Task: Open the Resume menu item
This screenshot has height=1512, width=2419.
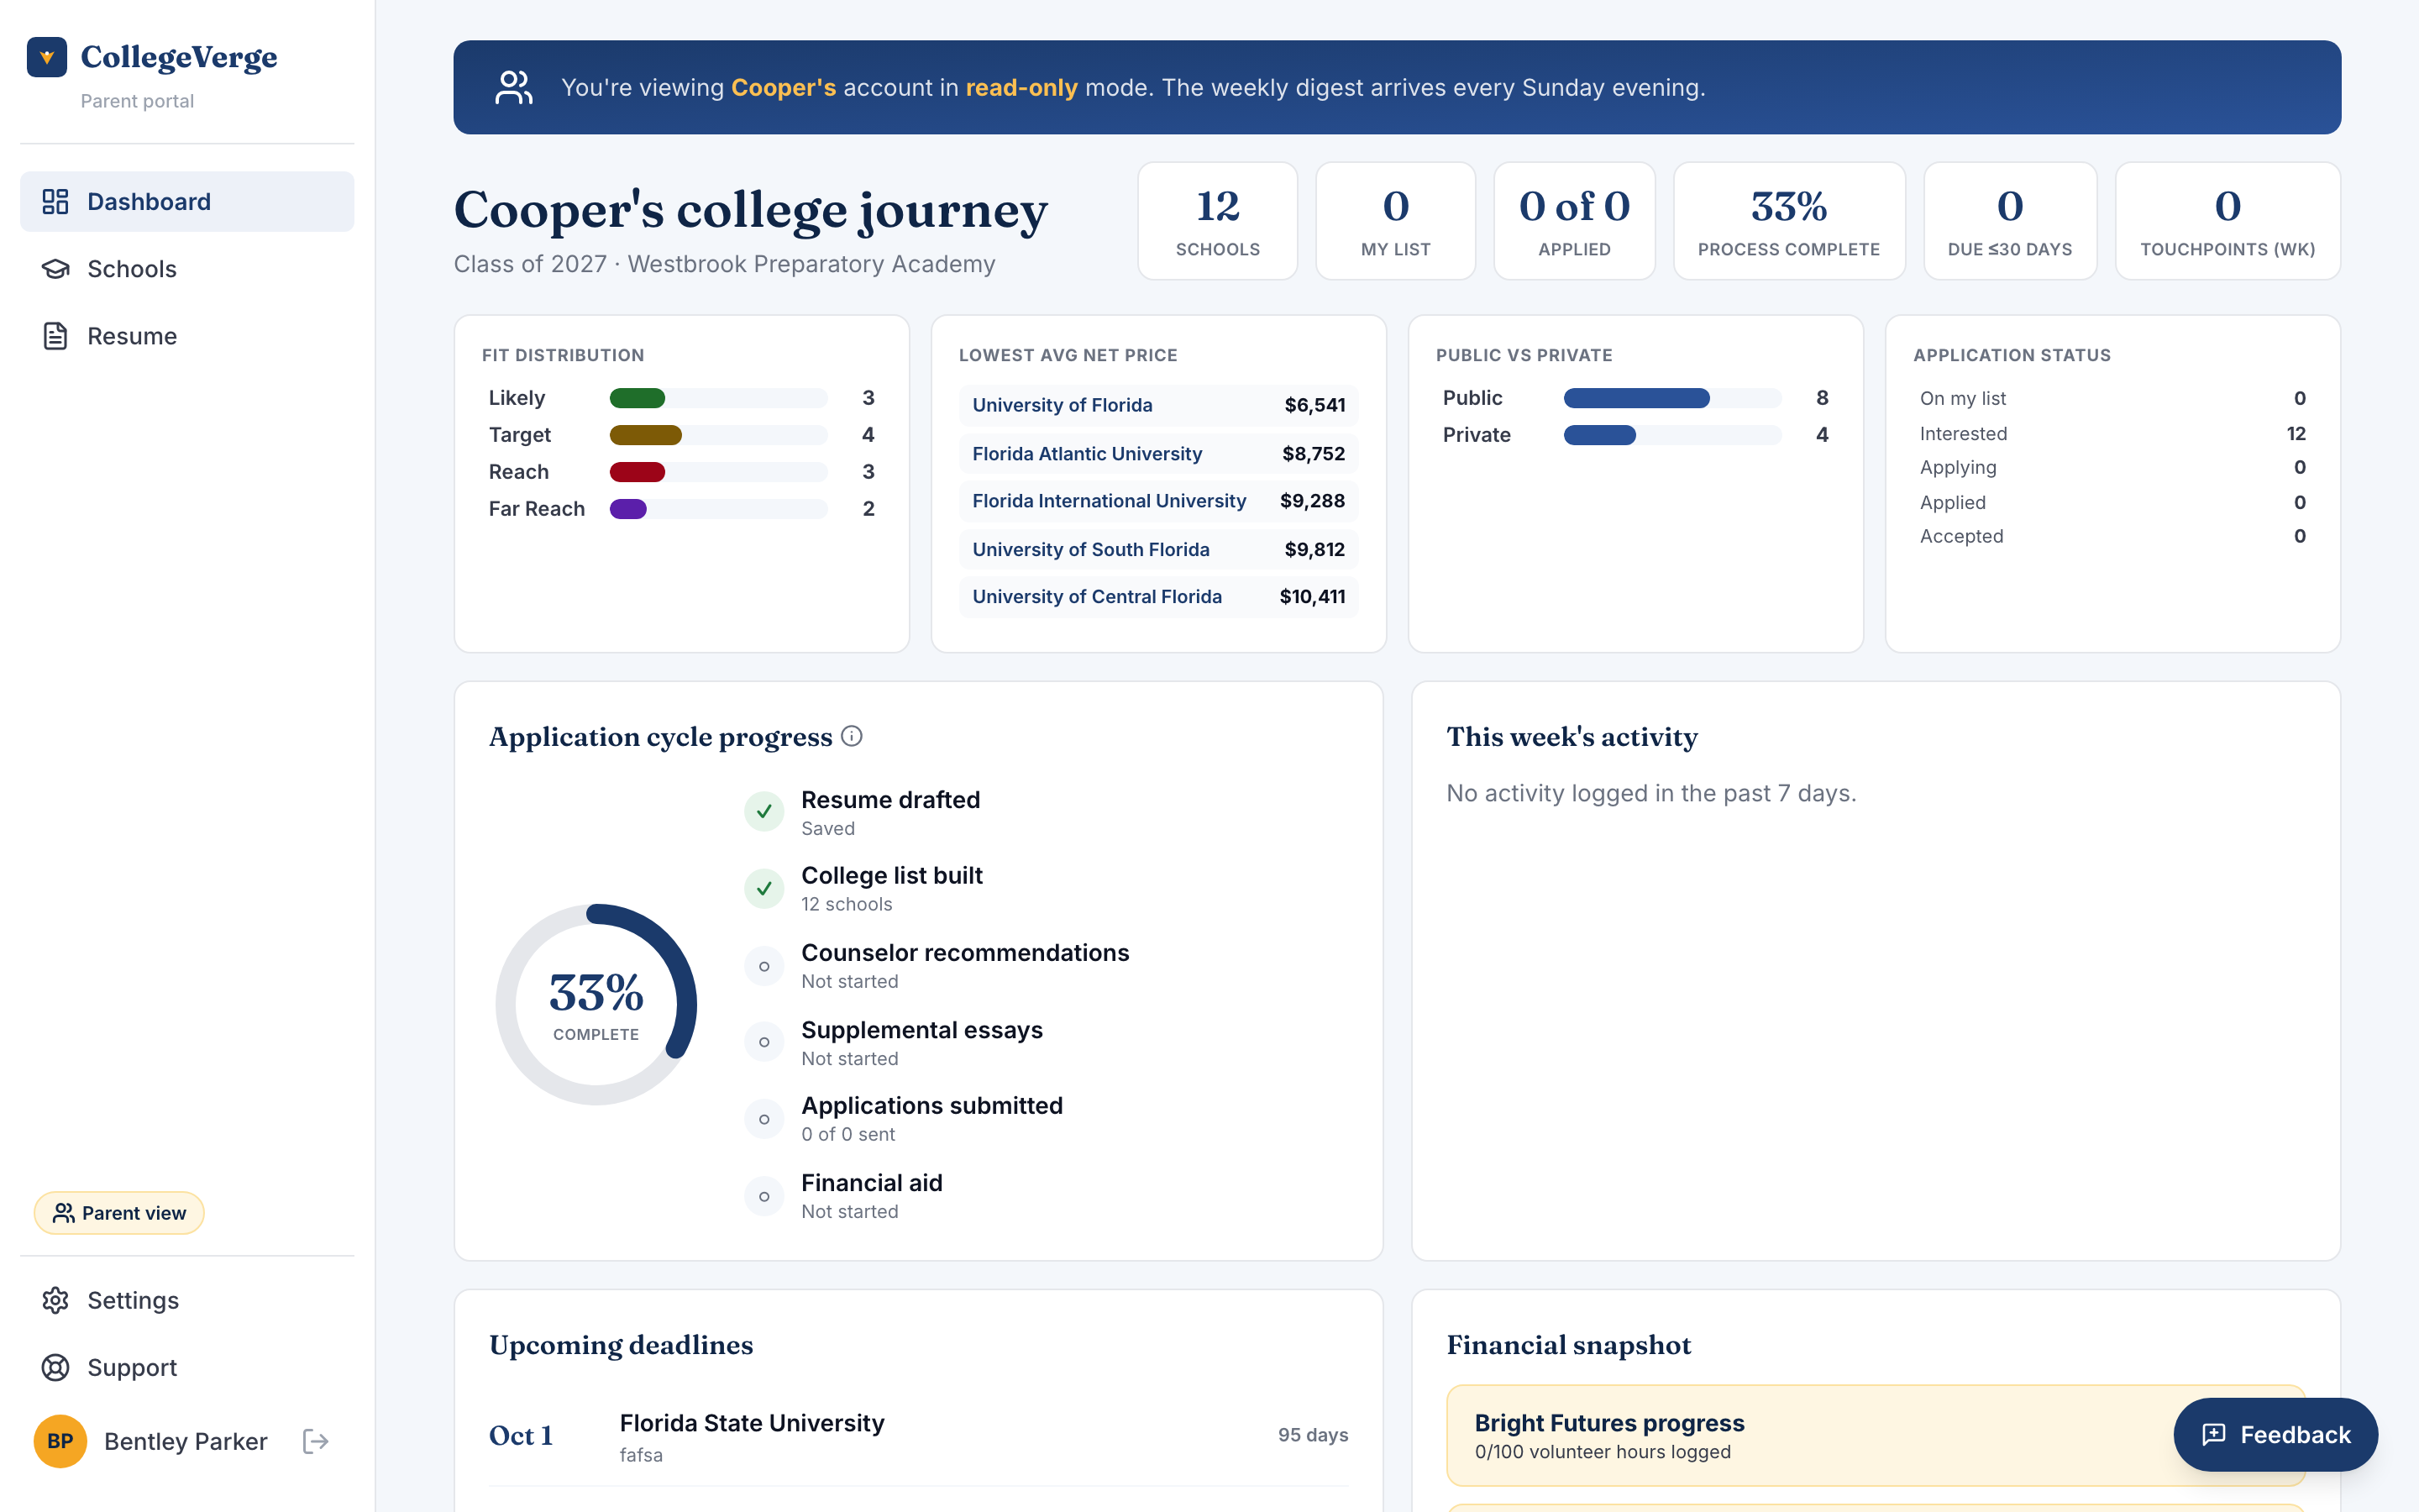Action: point(187,336)
